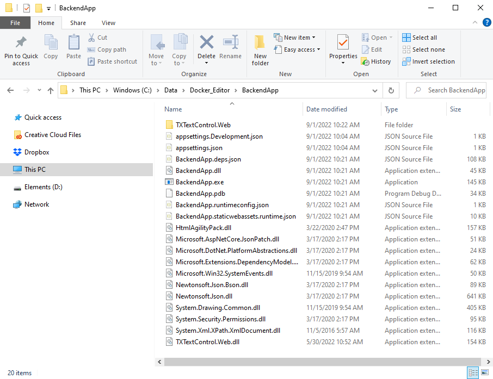
Task: Select BackendApp.pdb file
Action: coord(200,194)
